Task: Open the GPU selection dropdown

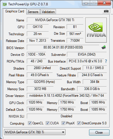Action: [x=35, y=132]
